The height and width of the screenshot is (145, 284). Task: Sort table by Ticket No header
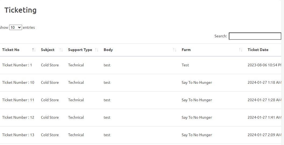(x=11, y=50)
